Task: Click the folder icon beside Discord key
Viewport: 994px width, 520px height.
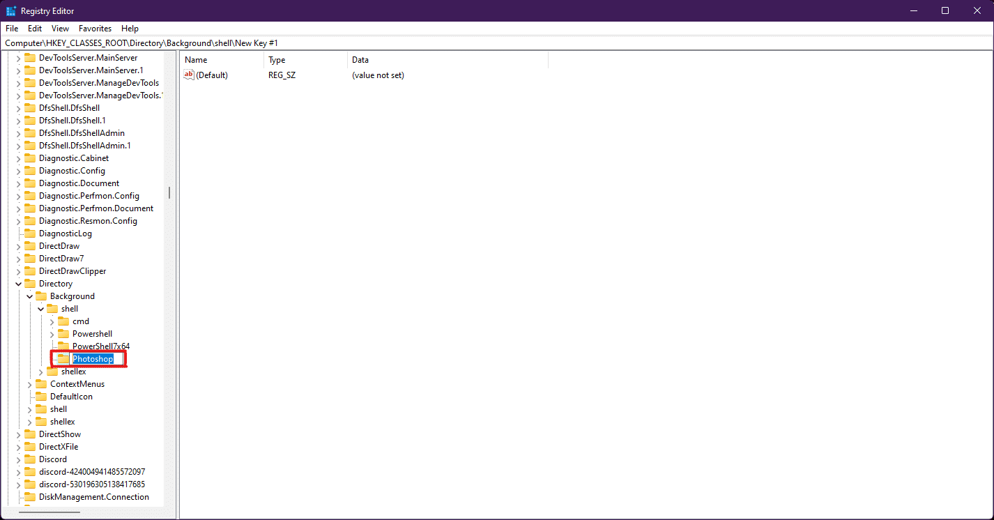Action: click(x=30, y=459)
